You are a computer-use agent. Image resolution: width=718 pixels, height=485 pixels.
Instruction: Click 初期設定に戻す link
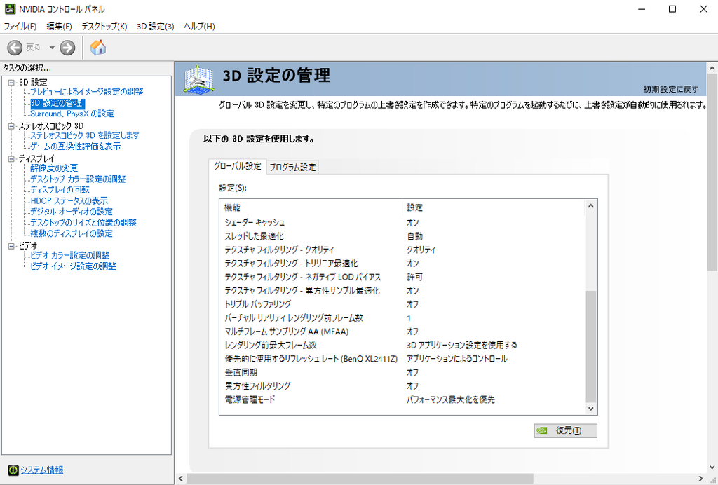[x=670, y=89]
